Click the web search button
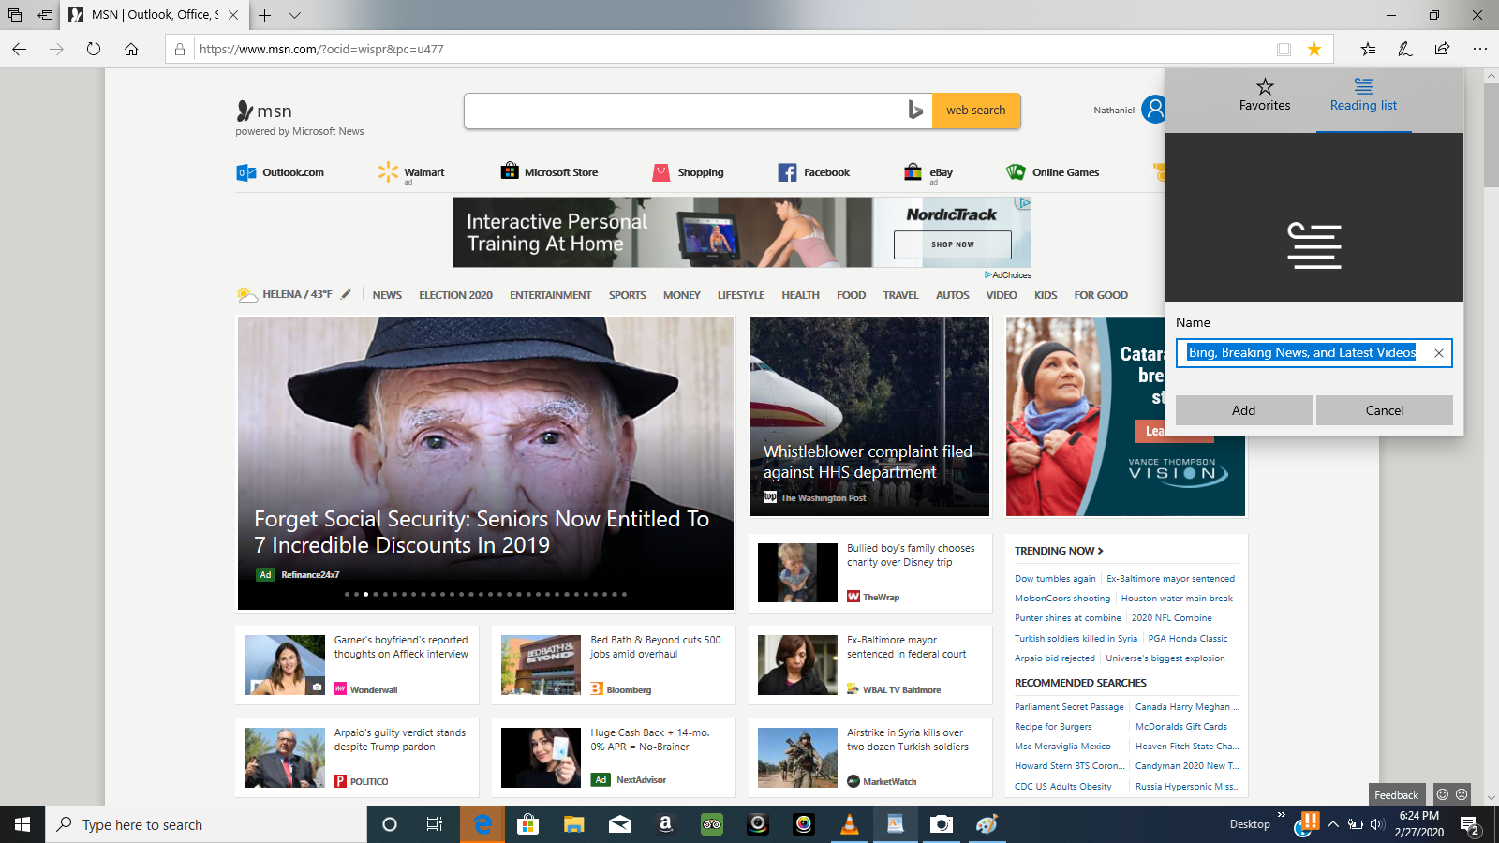This screenshot has width=1499, height=843. coord(976,111)
